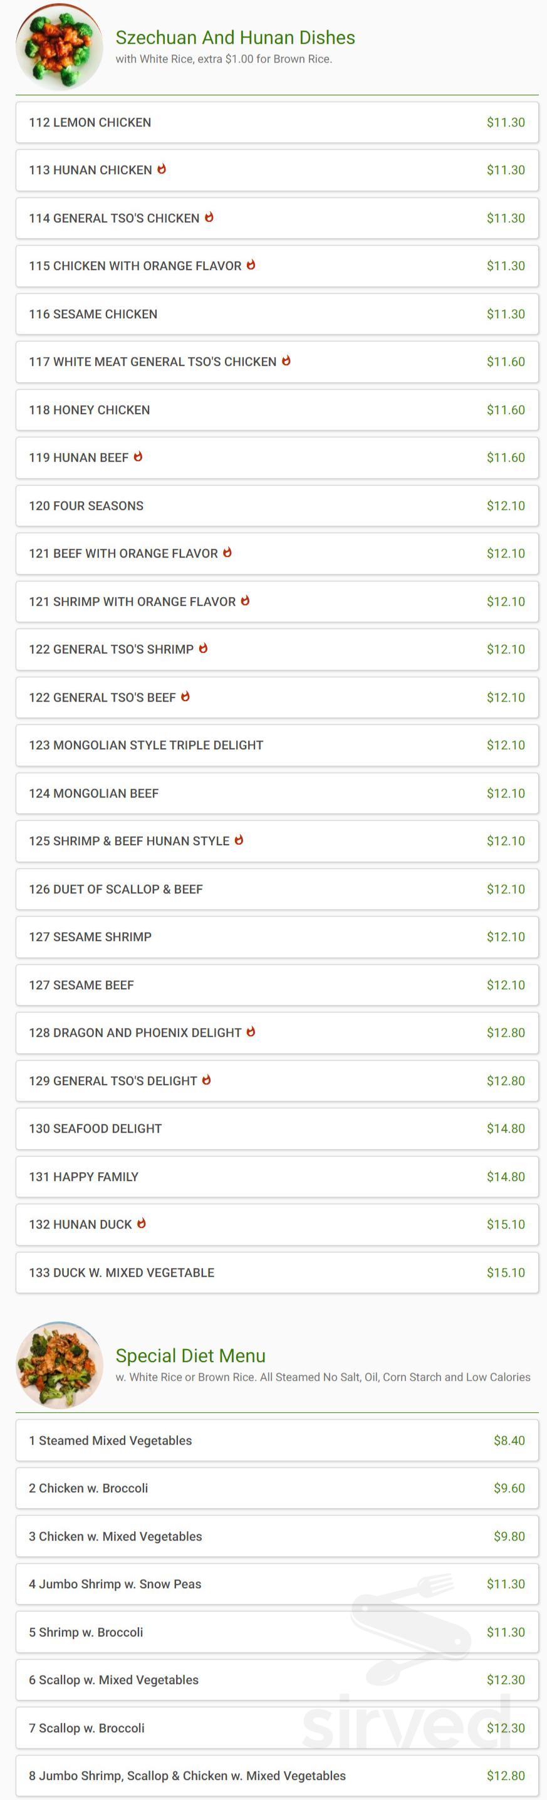
Task: Select the Steamed Mixed Vegetables entry
Action: (x=273, y=1441)
